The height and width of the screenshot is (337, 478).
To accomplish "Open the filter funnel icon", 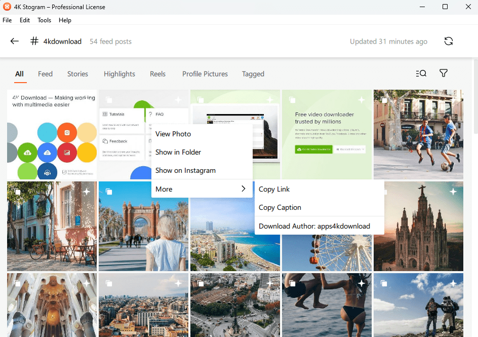I will (x=443, y=73).
